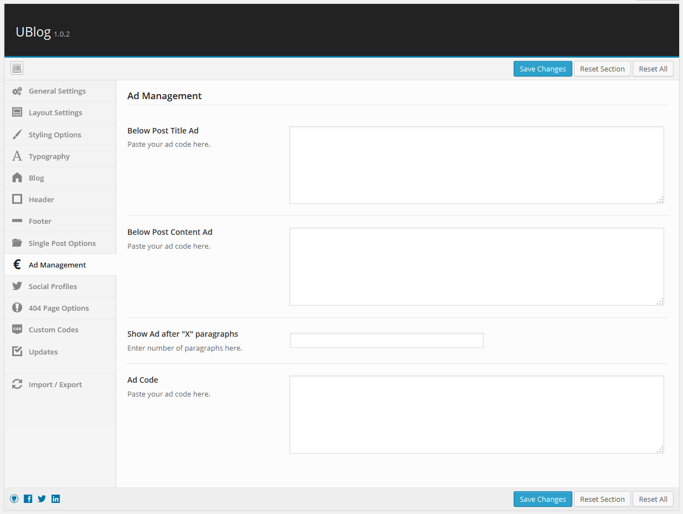The height and width of the screenshot is (514, 683).
Task: Go to Single Post Options
Action: point(62,244)
